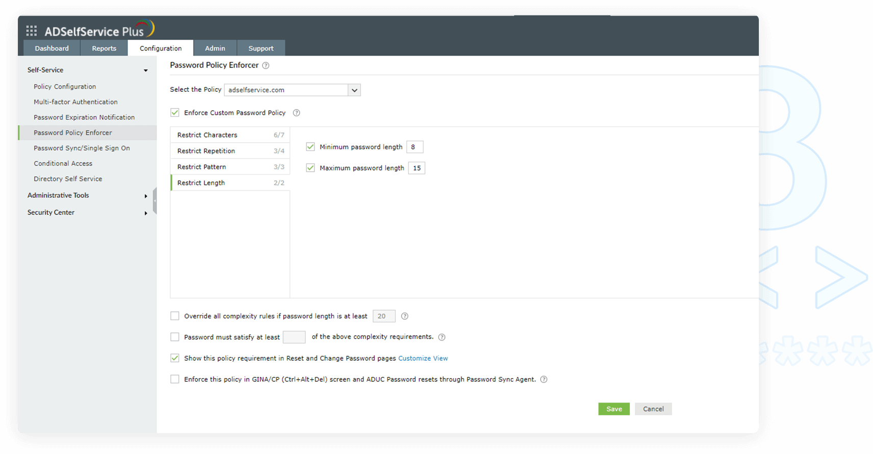Enable Password must satisfy at least checkbox
The height and width of the screenshot is (454, 873).
click(175, 337)
